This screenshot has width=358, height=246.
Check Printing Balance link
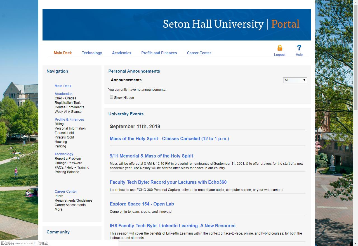[67, 172]
